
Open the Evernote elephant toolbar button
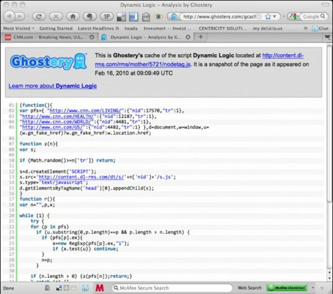pos(90,17)
